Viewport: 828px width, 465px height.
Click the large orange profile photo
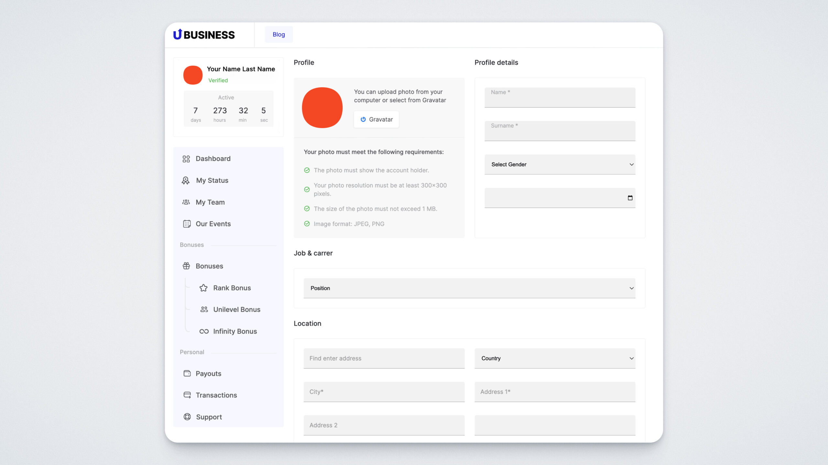322,108
